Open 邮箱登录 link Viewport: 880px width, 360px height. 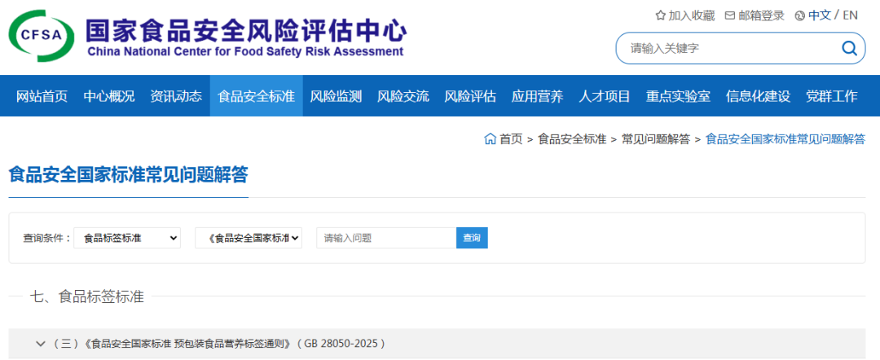click(761, 15)
